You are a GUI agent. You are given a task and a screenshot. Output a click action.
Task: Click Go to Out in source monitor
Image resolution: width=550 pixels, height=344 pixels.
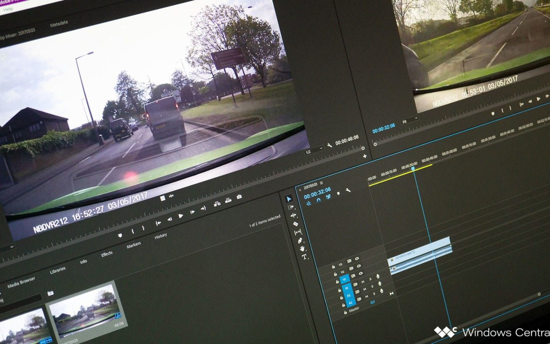(x=203, y=208)
